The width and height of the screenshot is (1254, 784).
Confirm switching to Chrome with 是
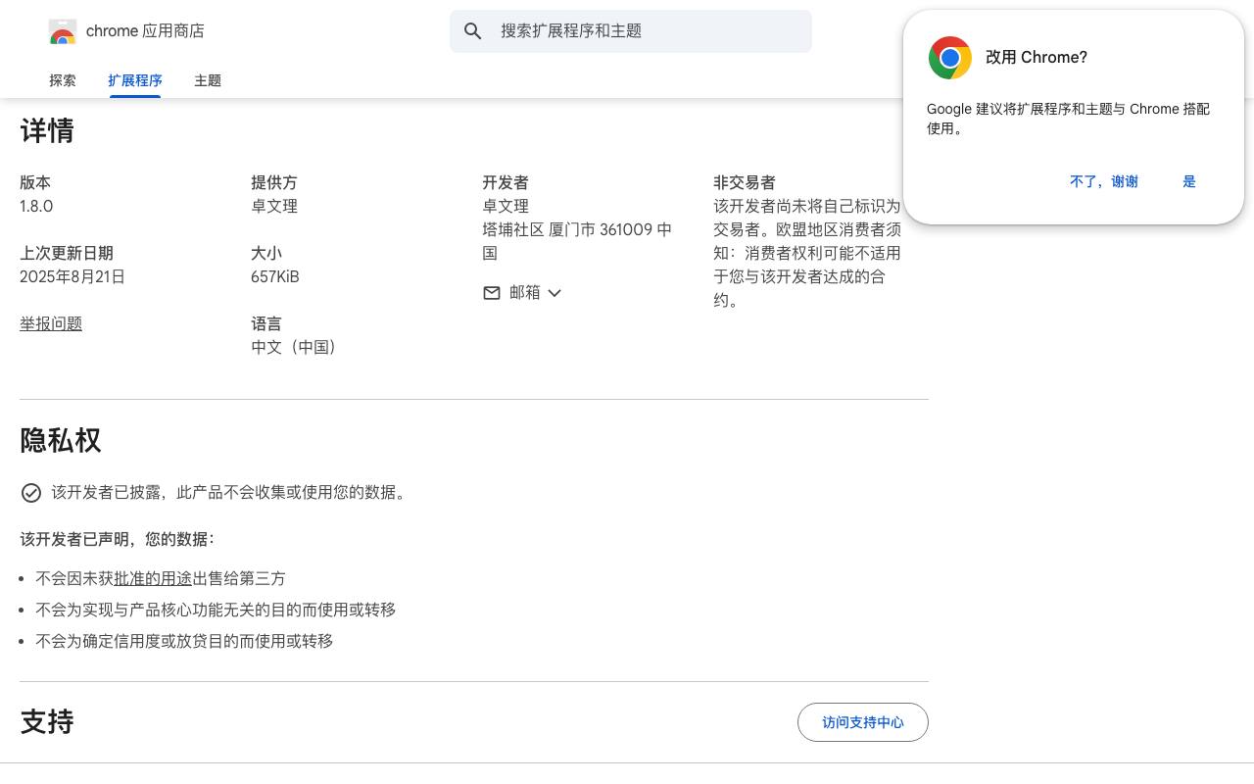pyautogui.click(x=1189, y=181)
